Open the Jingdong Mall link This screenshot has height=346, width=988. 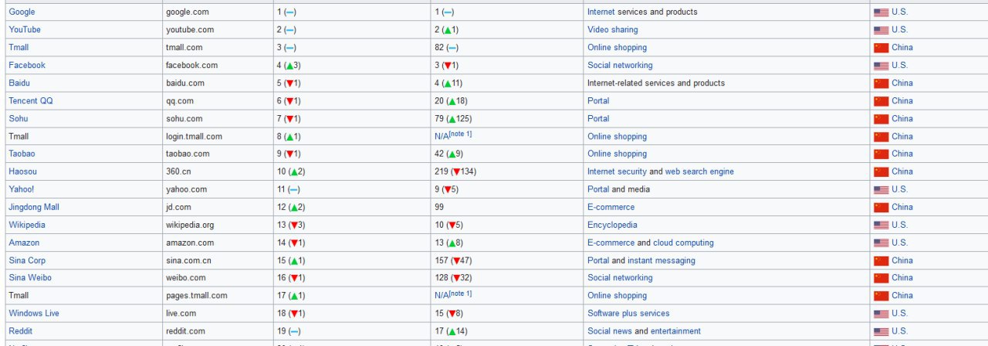tap(34, 208)
